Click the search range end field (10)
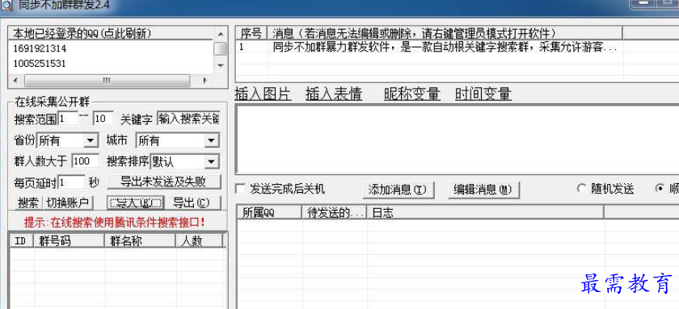The height and width of the screenshot is (309, 679). 103,119
